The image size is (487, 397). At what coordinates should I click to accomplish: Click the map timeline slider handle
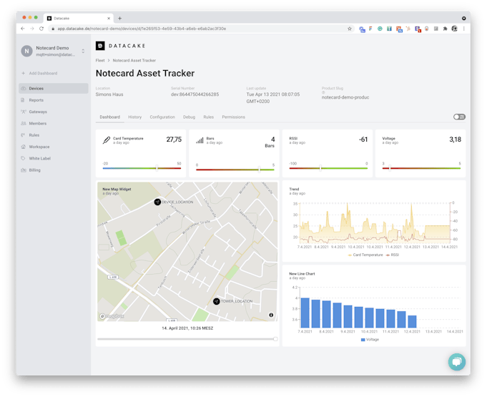coord(275,338)
